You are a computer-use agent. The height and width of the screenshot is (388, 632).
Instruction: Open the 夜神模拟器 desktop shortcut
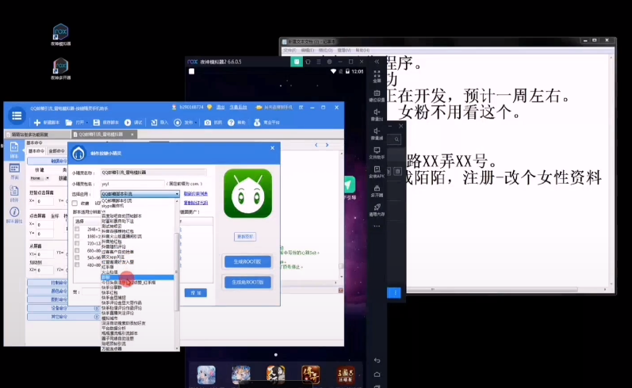pyautogui.click(x=60, y=35)
